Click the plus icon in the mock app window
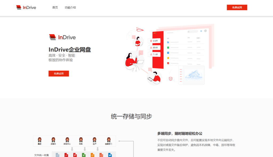The height and width of the screenshot is (157, 273). click(201, 31)
